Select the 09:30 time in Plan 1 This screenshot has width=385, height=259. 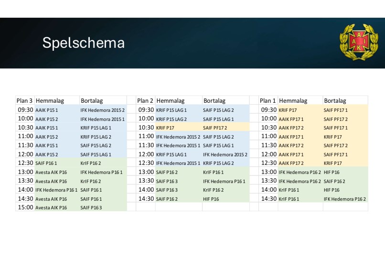coord(269,110)
